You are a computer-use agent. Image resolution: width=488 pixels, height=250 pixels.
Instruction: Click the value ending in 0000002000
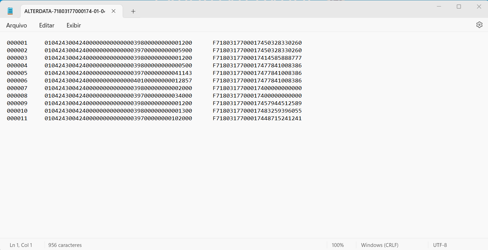(x=118, y=88)
